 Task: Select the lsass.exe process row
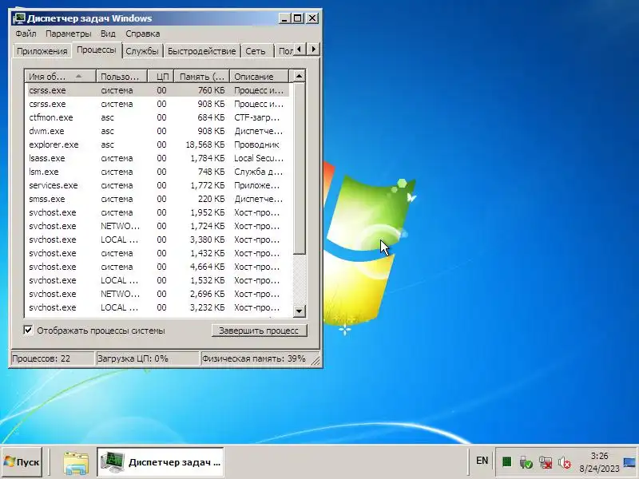coord(158,158)
